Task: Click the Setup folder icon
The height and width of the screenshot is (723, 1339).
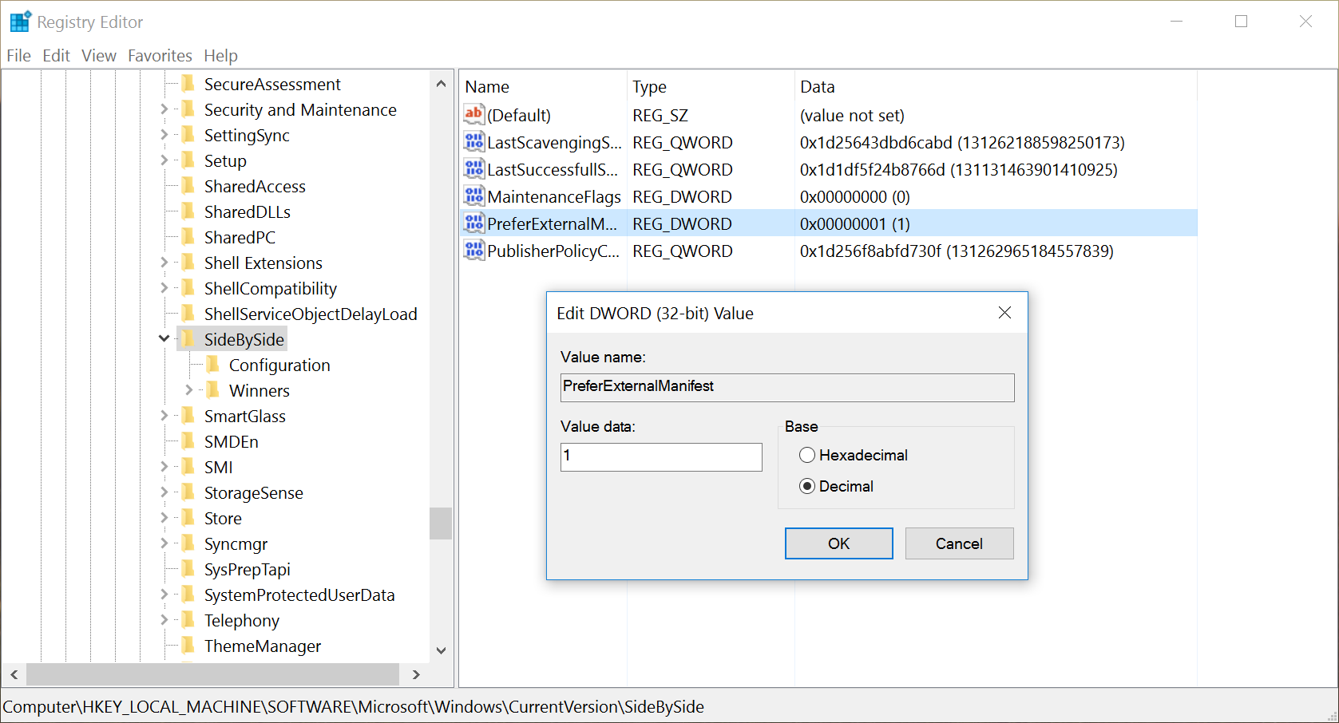Action: point(188,160)
